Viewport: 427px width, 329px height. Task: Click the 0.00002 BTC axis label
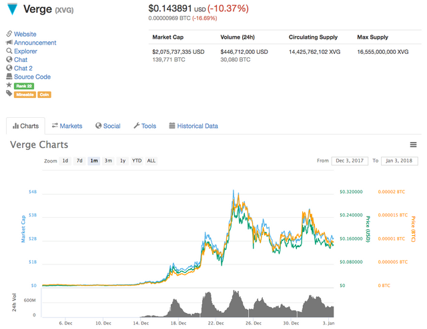392,192
